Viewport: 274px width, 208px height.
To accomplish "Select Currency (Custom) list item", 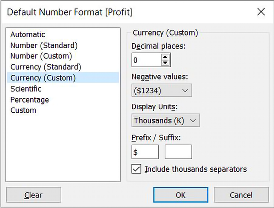I will point(43,78).
